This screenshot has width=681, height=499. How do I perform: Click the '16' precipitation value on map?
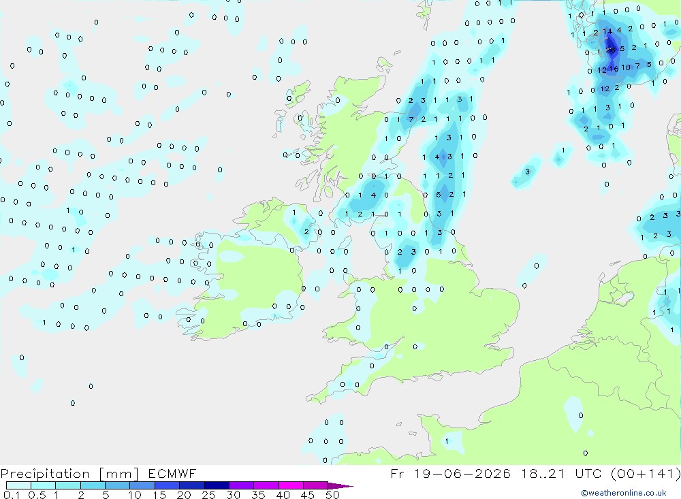[614, 69]
